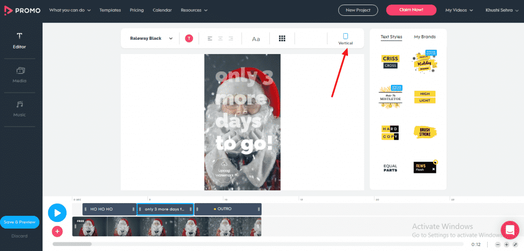Screen dimensions: 524x251
Task: Open the Raleway Black font dropdown
Action: click(x=151, y=38)
